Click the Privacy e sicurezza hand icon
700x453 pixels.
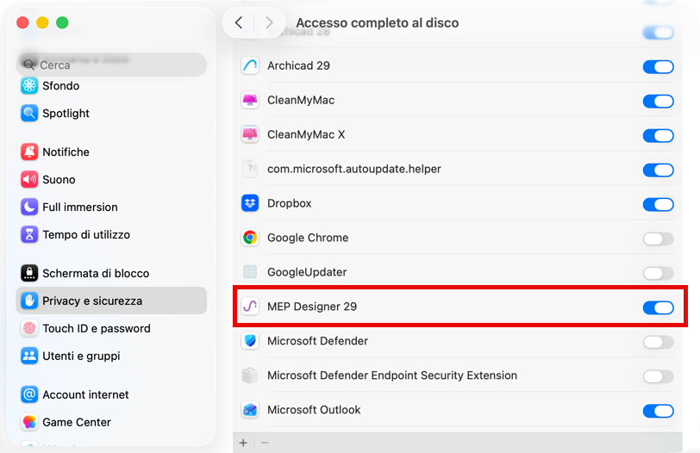click(x=29, y=301)
